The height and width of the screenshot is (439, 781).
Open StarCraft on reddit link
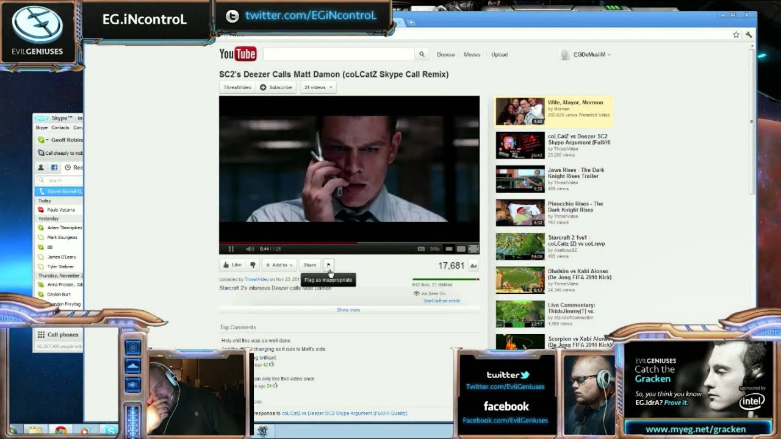442,301
